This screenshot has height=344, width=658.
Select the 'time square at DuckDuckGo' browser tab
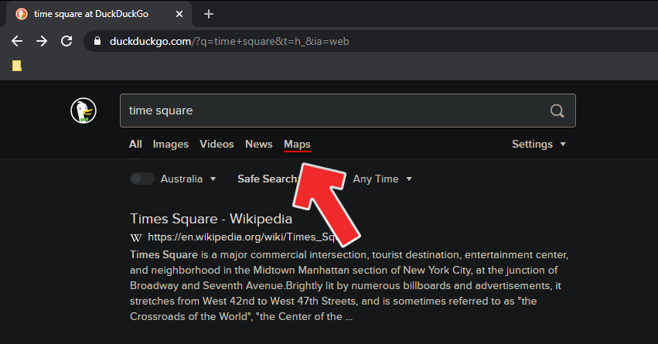(99, 14)
